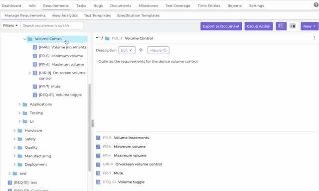319x191 pixels.
Task: Open the Test Coverage tab
Action: (x=177, y=5)
